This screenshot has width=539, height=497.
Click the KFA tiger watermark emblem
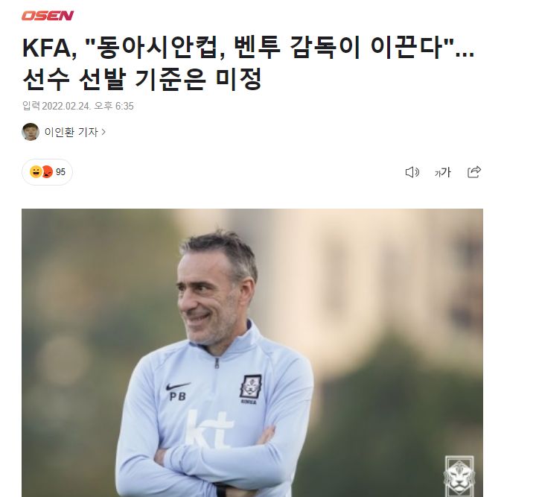point(459,475)
